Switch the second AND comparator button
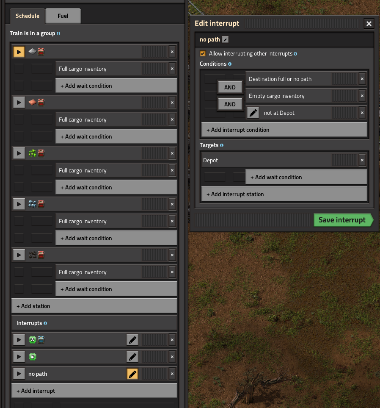 point(230,104)
